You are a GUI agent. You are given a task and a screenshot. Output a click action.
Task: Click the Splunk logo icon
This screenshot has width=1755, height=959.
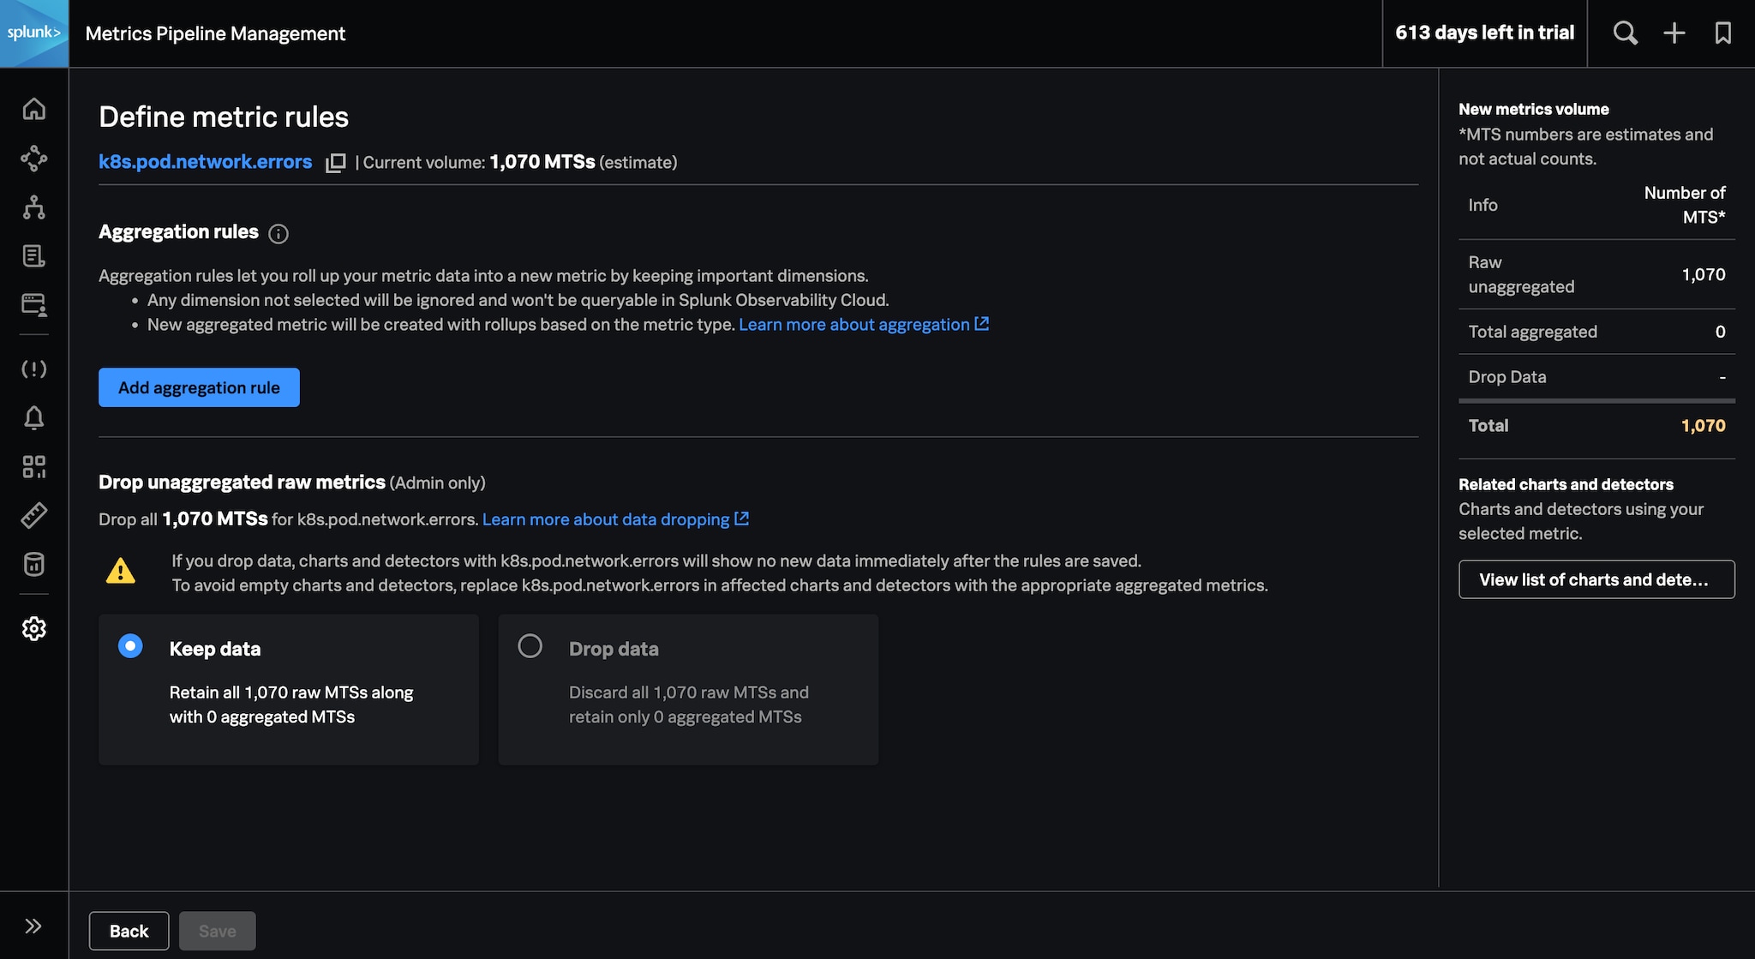coord(33,33)
